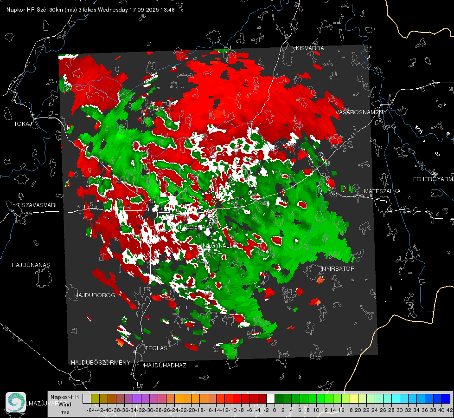Click the KISVÁRDA town label
Image resolution: width=454 pixels, height=418 pixels.
point(310,48)
